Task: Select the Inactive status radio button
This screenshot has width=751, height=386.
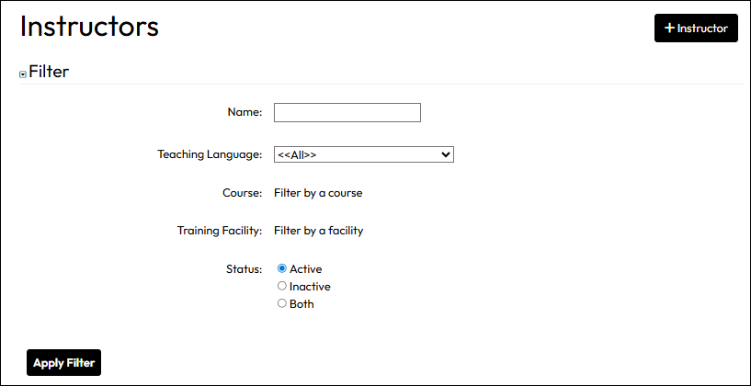Action: click(282, 286)
